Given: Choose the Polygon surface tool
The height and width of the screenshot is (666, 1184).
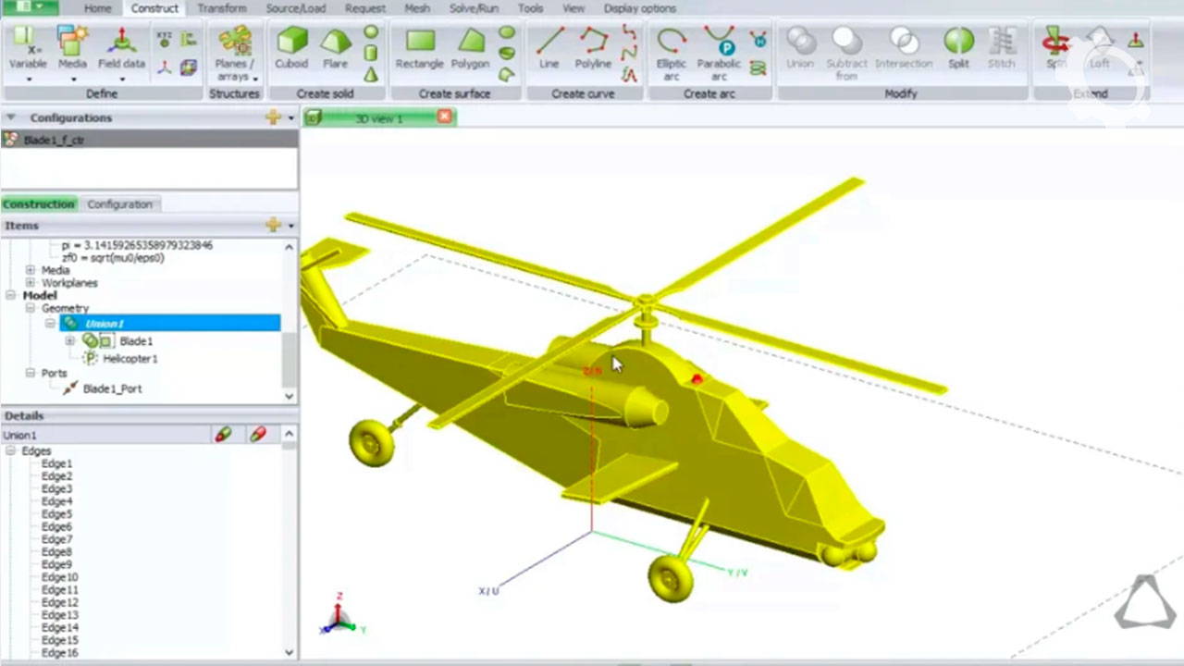Looking at the screenshot, I should click(x=470, y=48).
